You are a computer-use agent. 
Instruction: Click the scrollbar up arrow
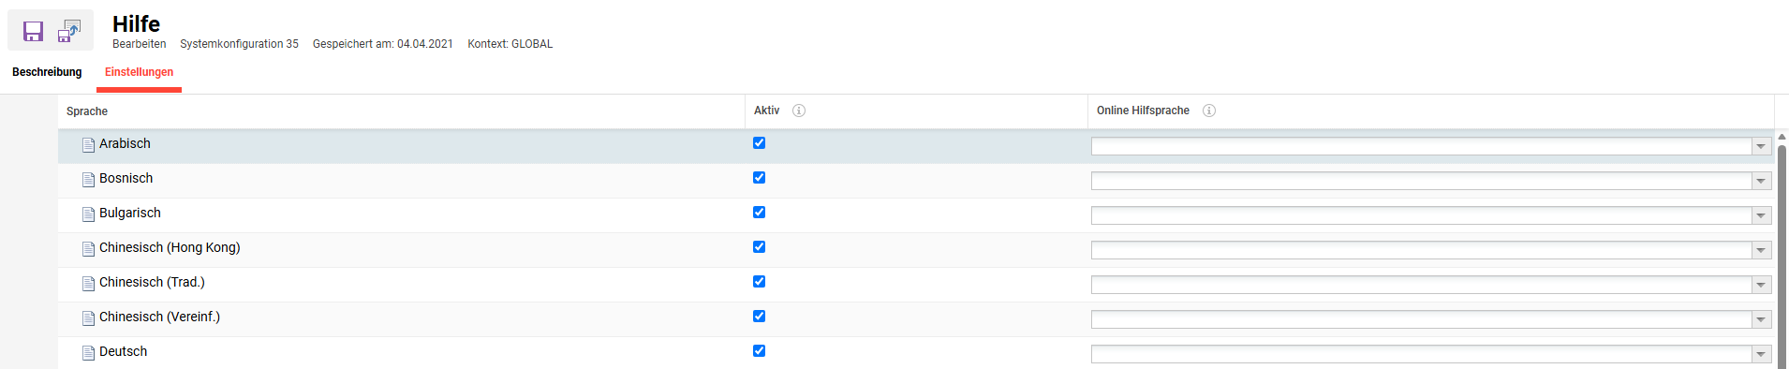tap(1782, 137)
